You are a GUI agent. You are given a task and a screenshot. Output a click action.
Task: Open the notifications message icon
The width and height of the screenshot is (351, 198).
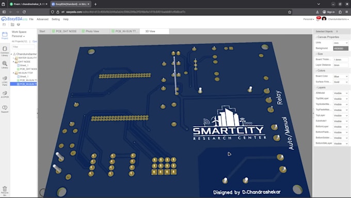(318, 19)
